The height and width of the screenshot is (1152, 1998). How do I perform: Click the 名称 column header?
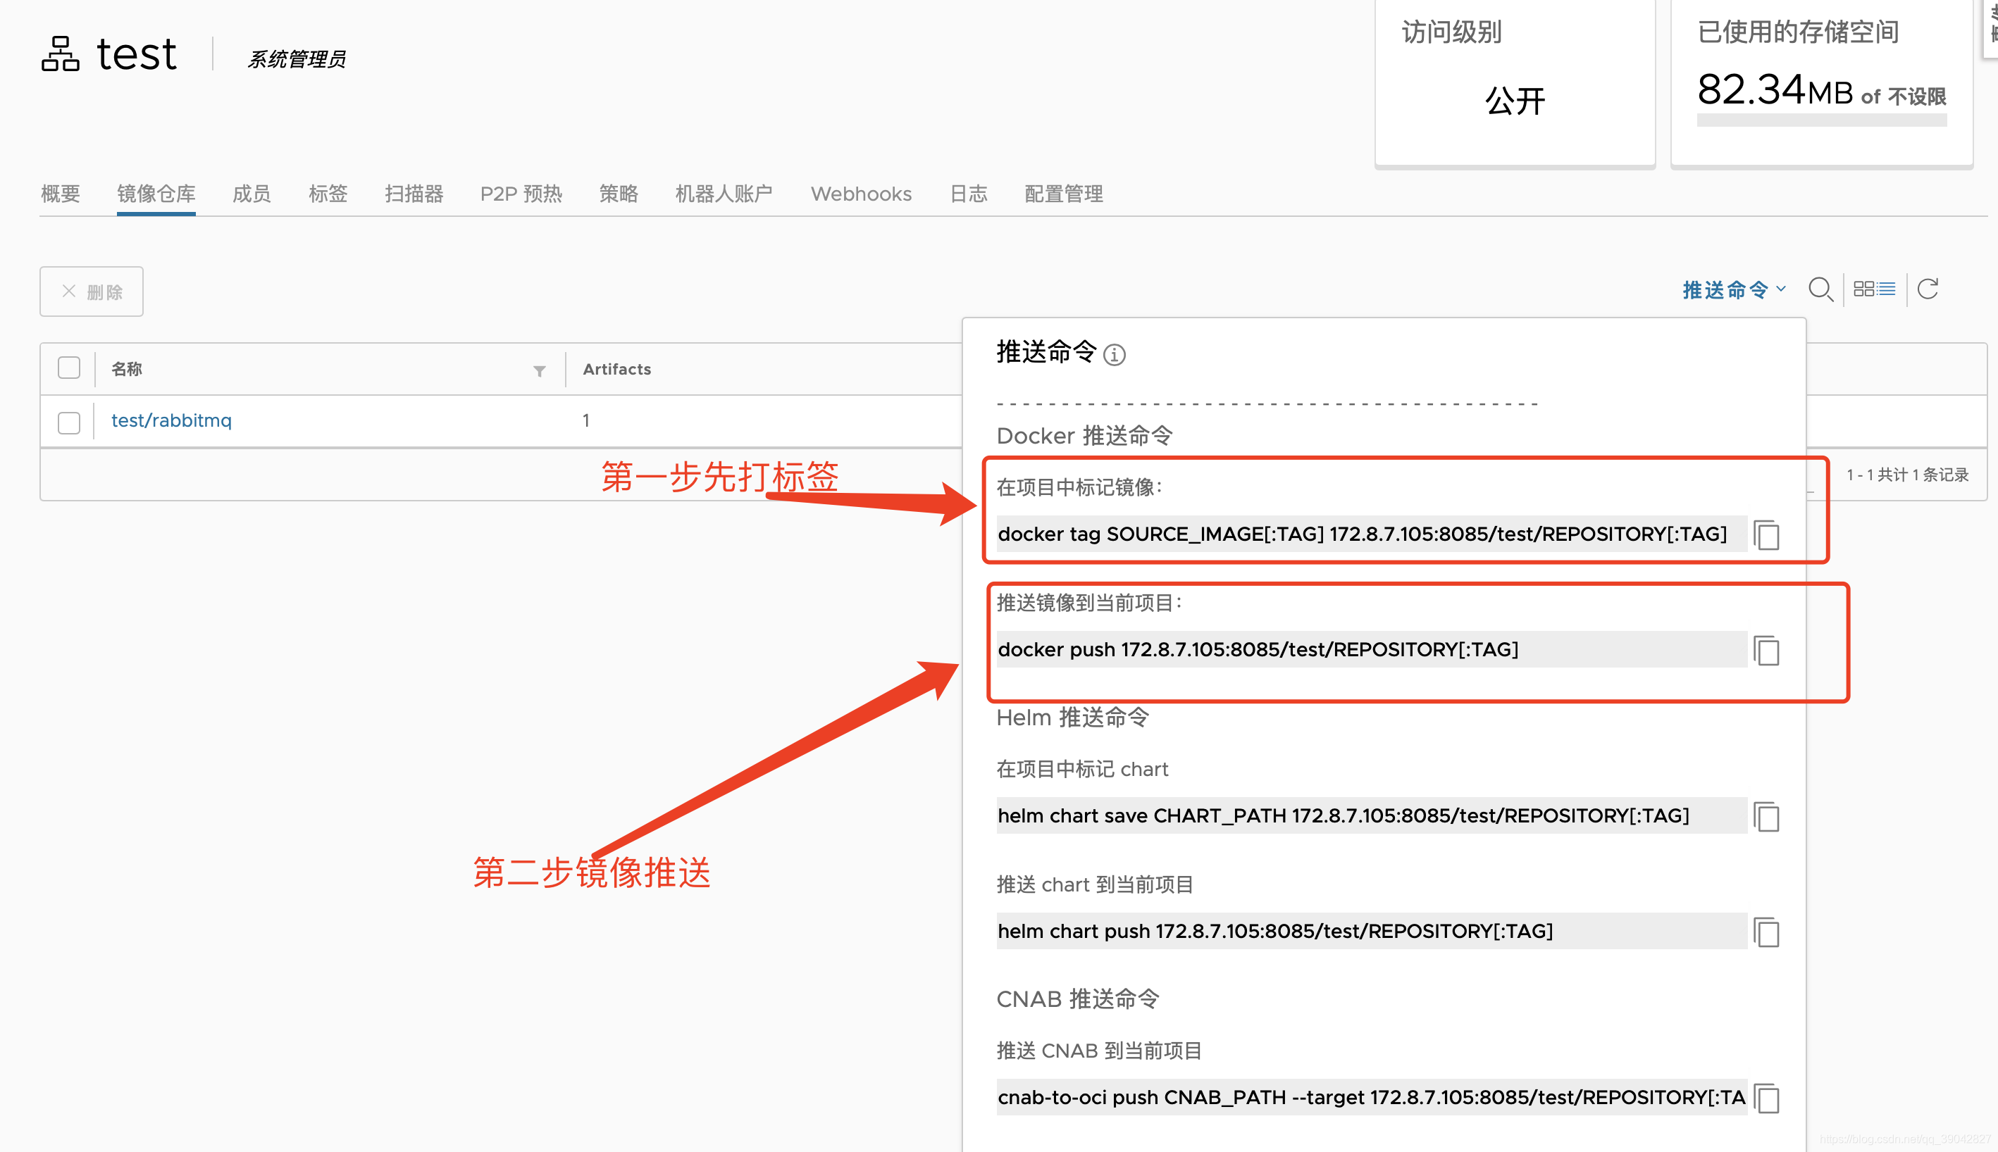pos(127,369)
